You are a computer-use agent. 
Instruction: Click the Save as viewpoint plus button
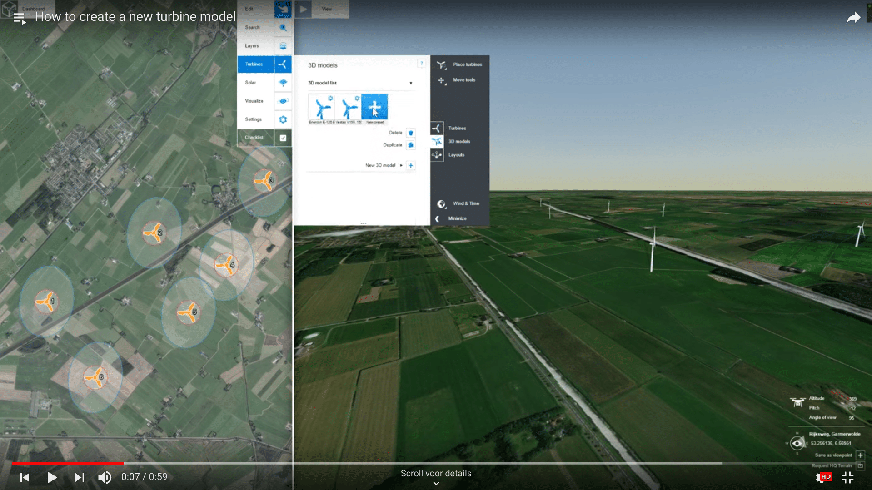[860, 455]
